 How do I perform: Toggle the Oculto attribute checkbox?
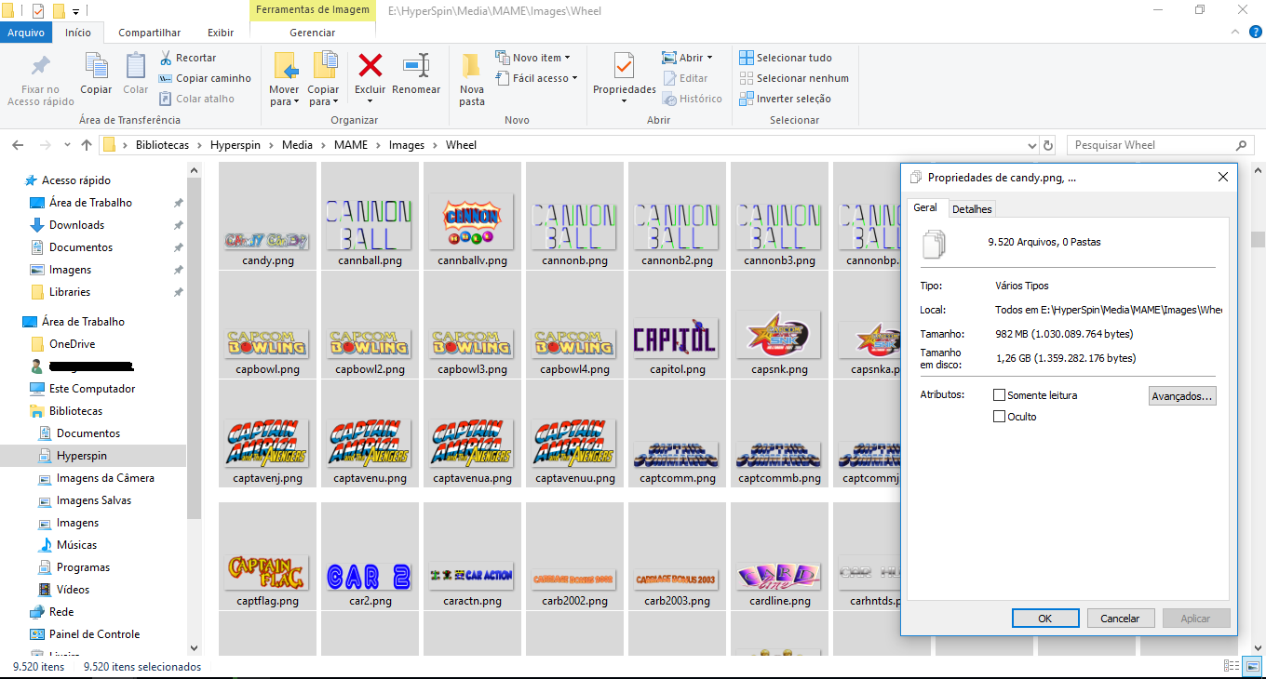[x=1000, y=417]
